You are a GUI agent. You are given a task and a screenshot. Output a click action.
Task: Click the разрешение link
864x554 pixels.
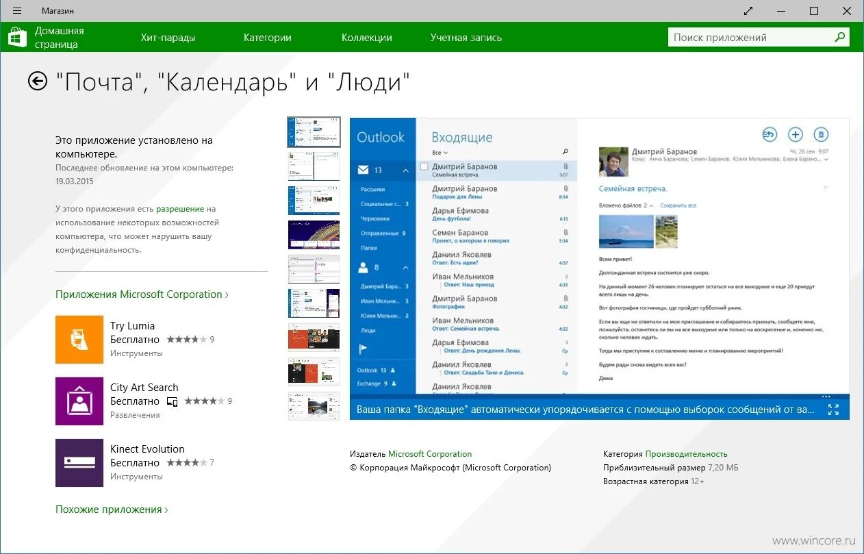[x=180, y=209]
